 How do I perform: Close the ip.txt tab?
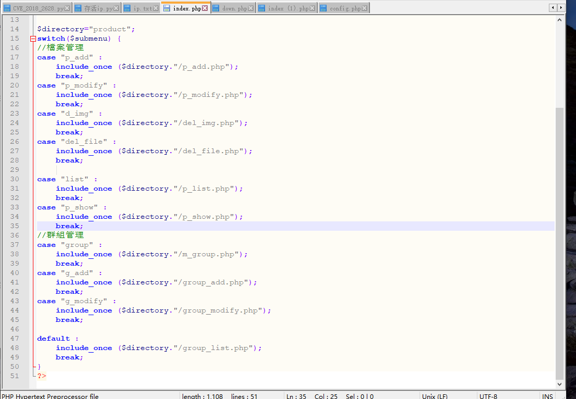click(156, 8)
